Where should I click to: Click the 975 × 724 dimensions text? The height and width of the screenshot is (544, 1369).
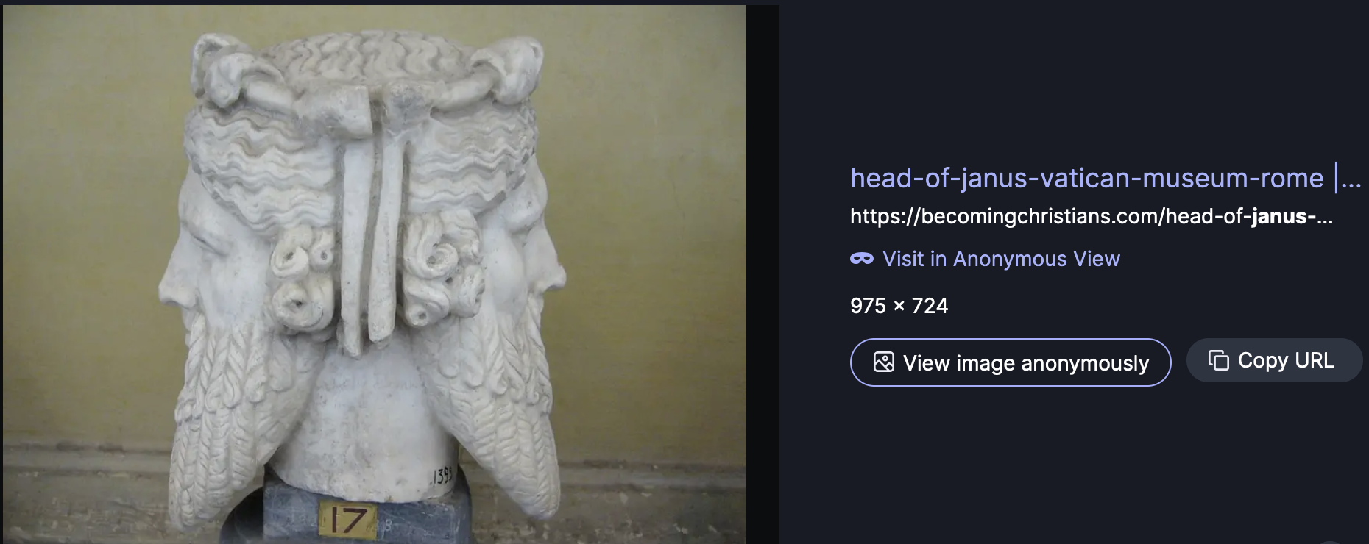pyautogui.click(x=899, y=306)
